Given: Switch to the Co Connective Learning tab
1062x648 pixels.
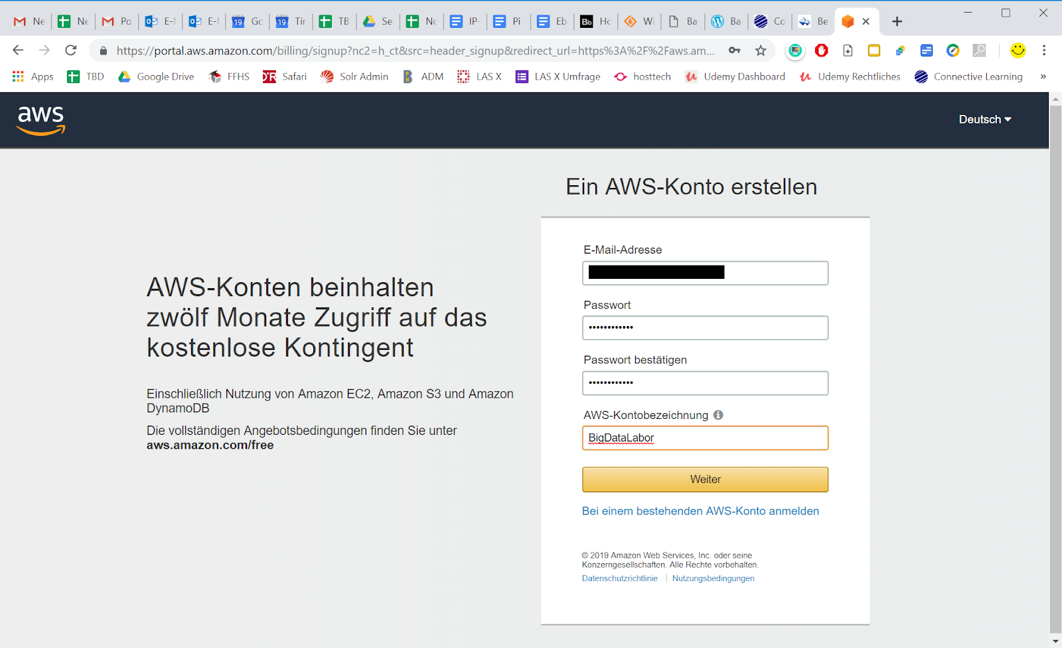Looking at the screenshot, I should 769,21.
